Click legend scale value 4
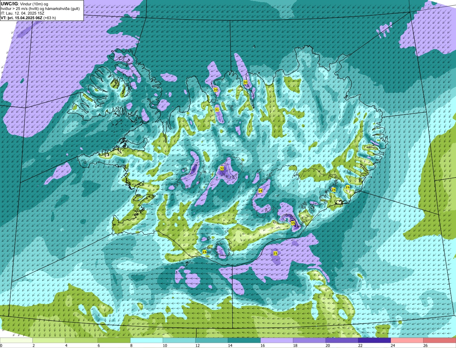Viewport: 456px width, 348px height. tap(66, 346)
